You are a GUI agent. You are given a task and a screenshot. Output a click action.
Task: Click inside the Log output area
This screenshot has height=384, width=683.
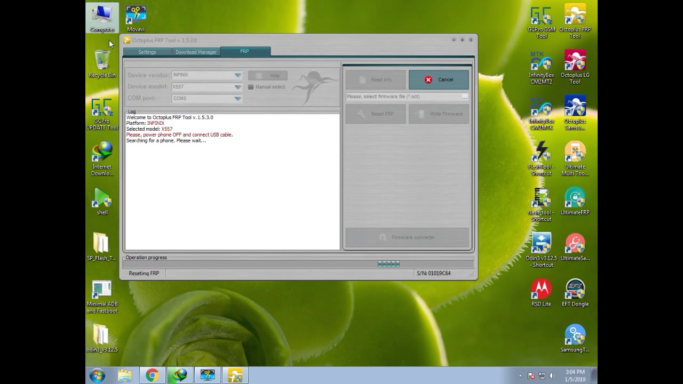[x=232, y=181]
